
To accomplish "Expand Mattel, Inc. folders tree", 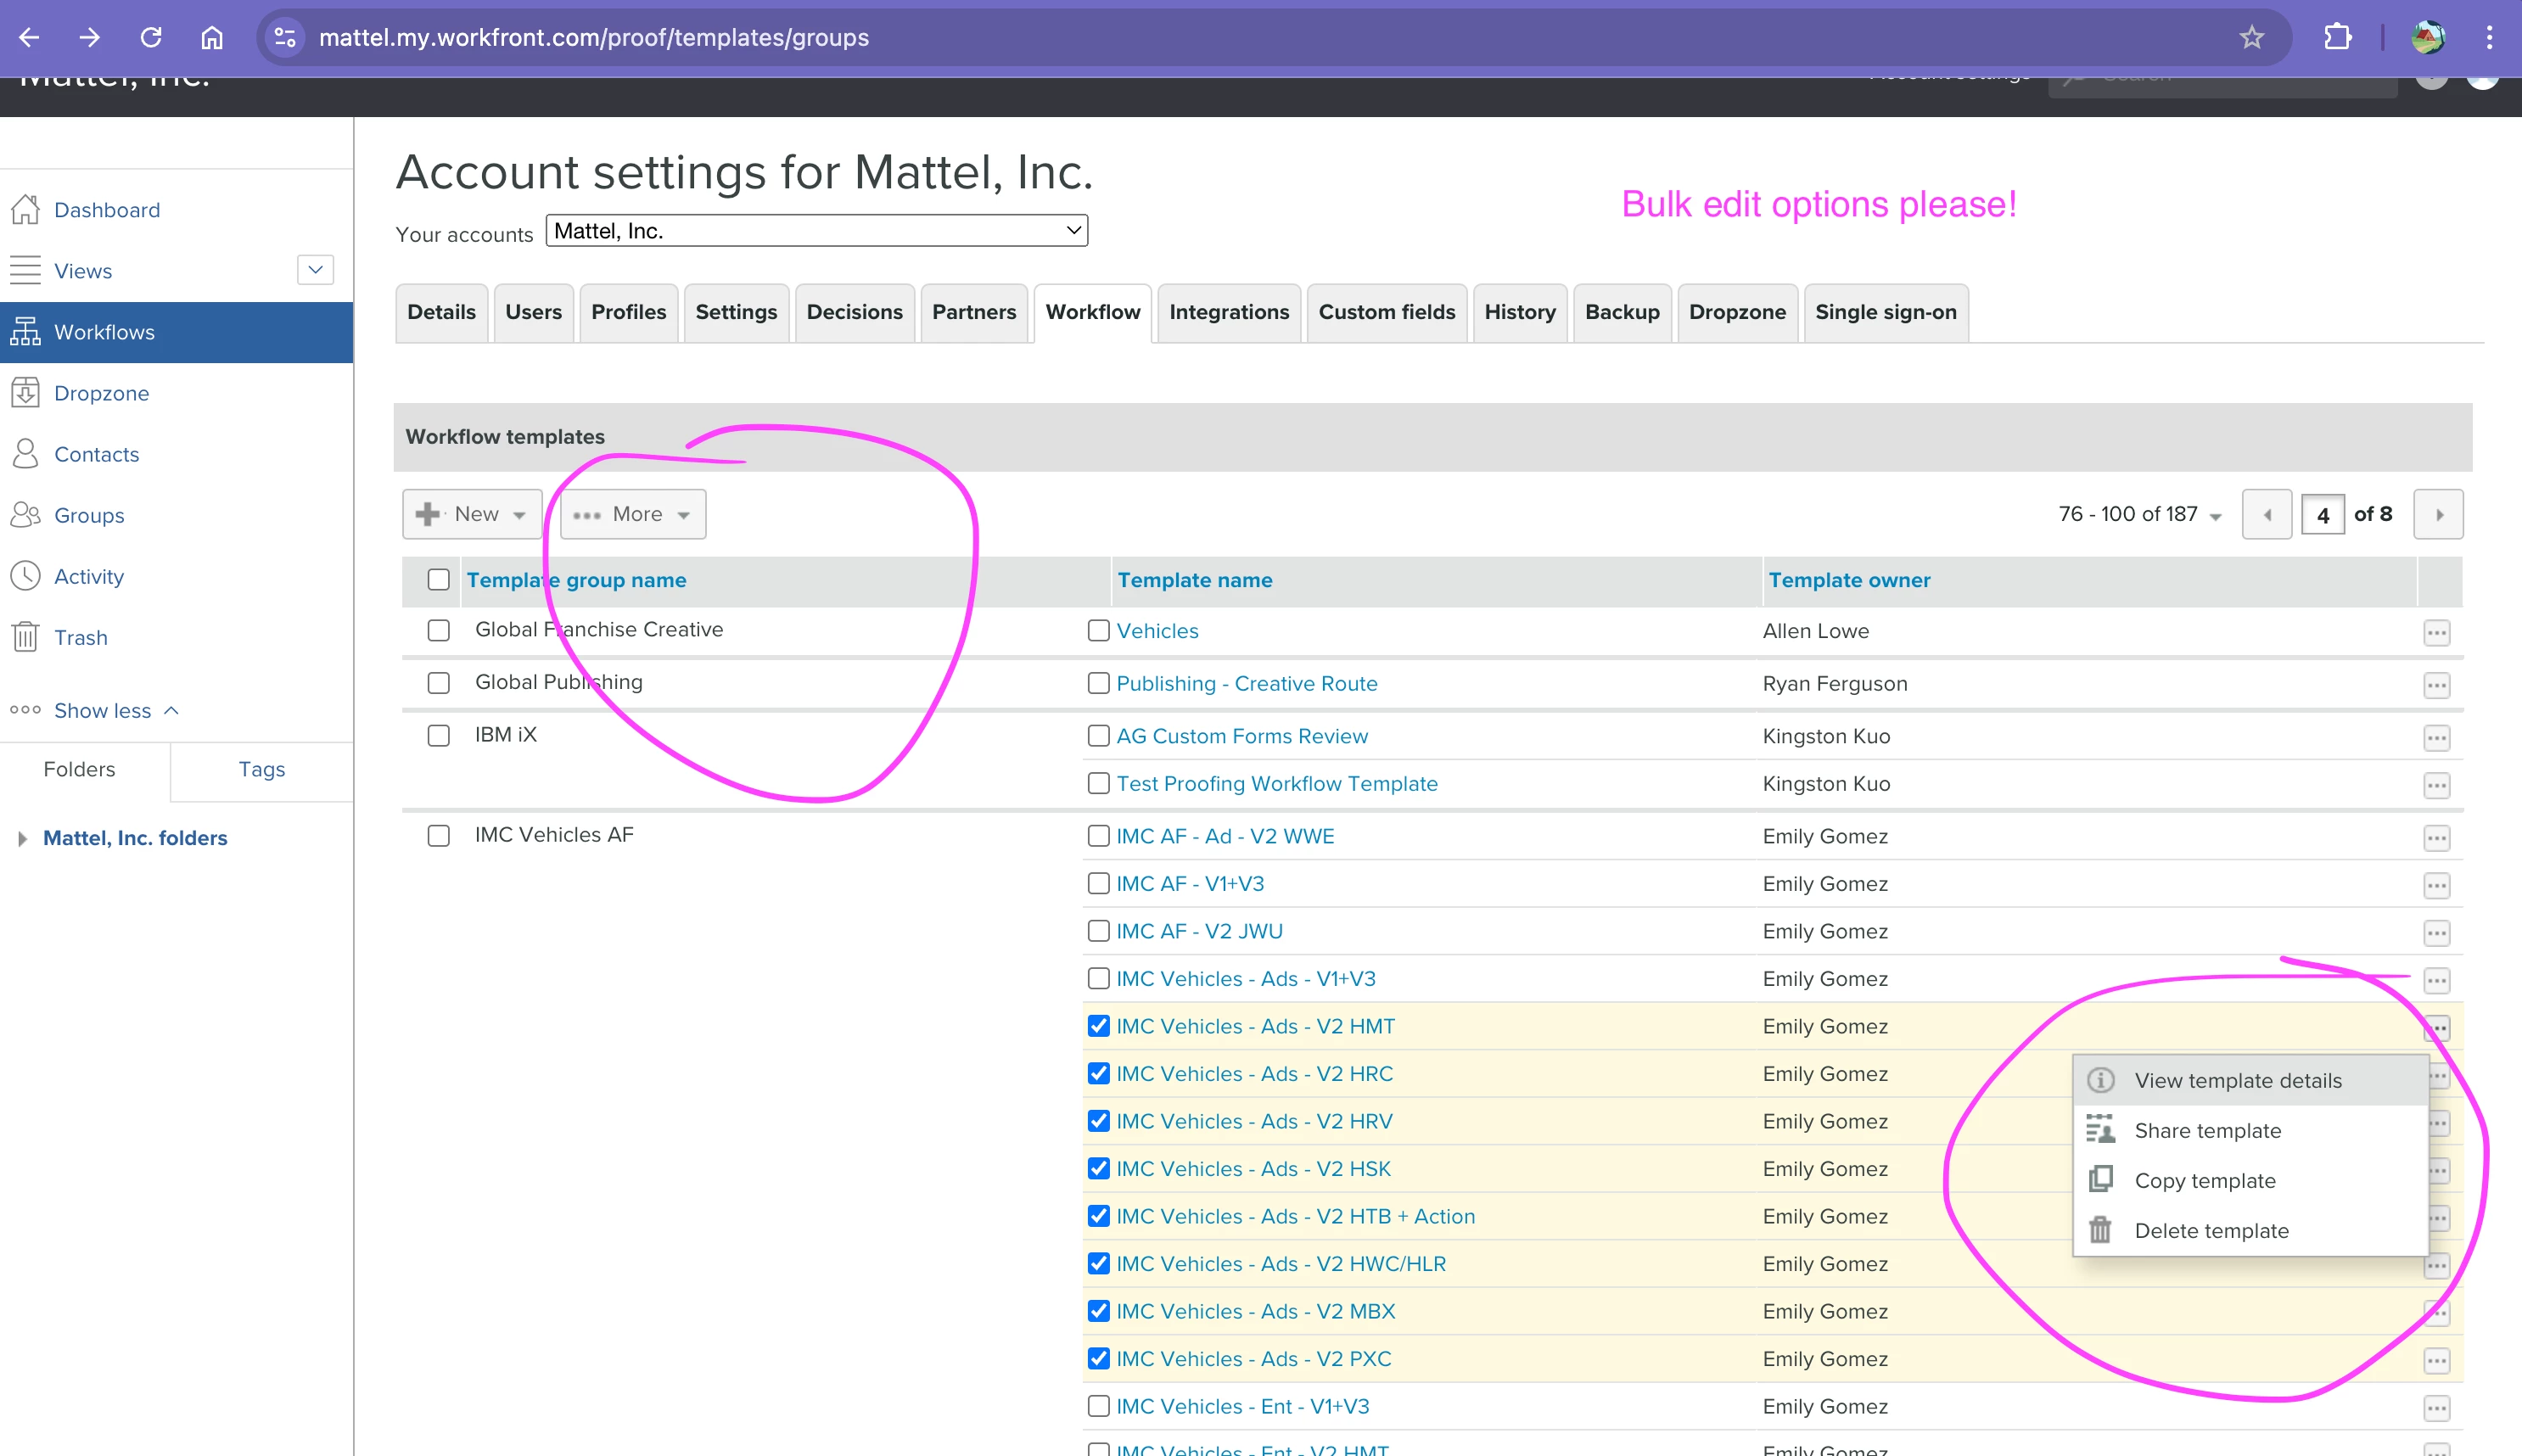I will pyautogui.click(x=22, y=838).
